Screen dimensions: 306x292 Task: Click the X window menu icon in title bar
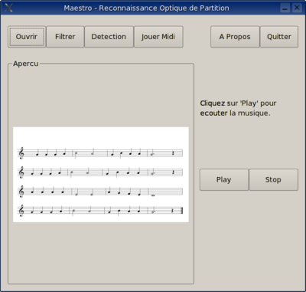pyautogui.click(x=8, y=8)
